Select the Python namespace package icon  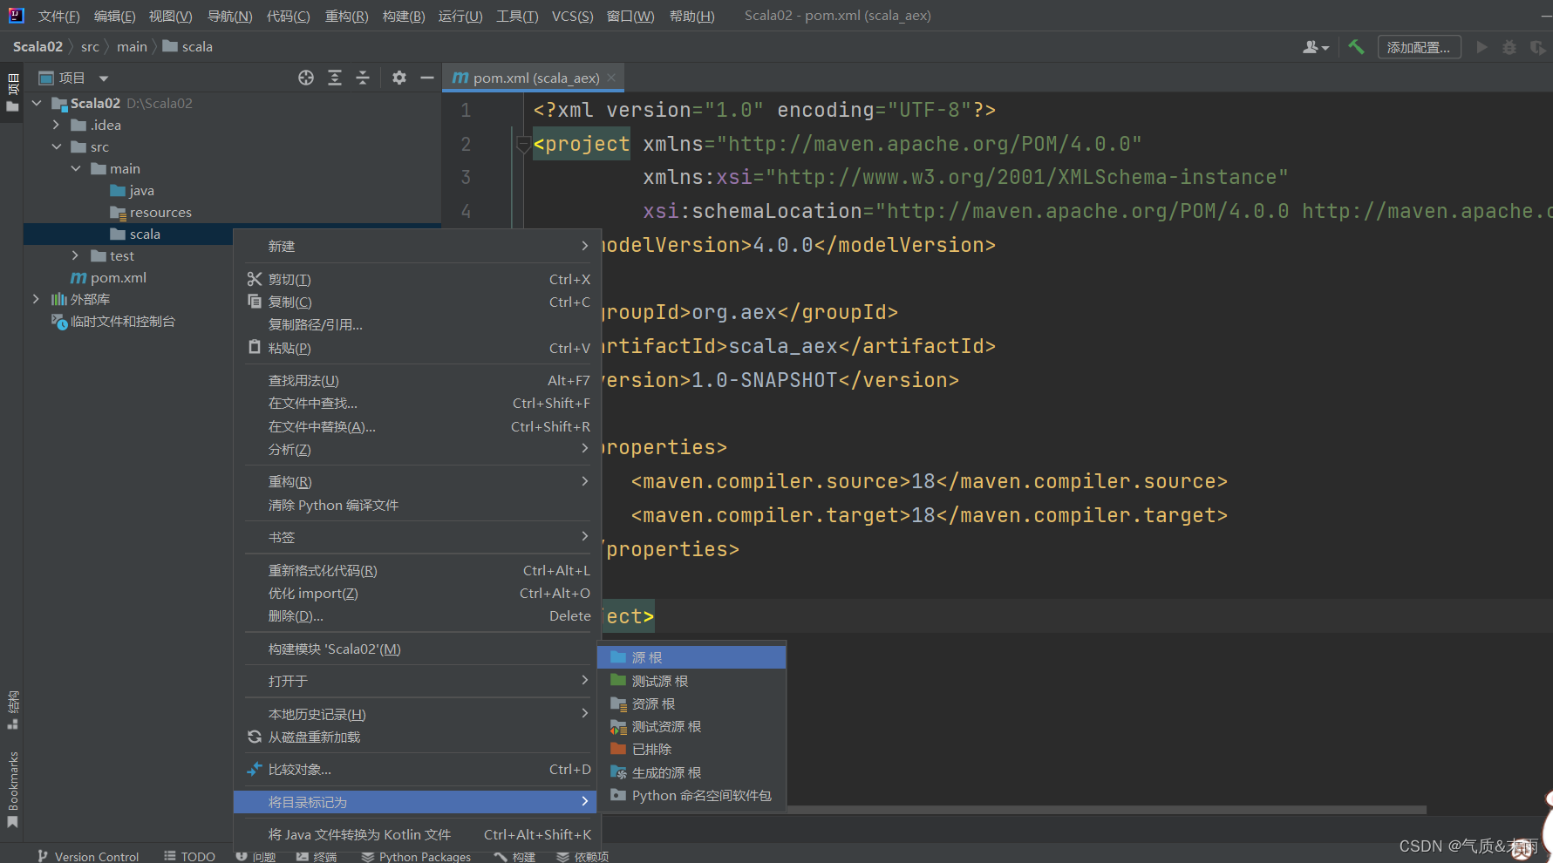[x=618, y=795]
